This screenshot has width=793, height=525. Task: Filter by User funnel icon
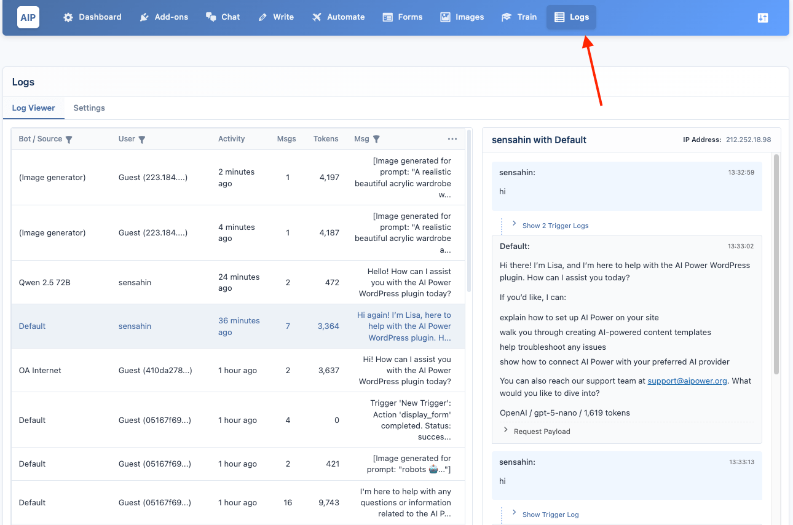point(142,140)
